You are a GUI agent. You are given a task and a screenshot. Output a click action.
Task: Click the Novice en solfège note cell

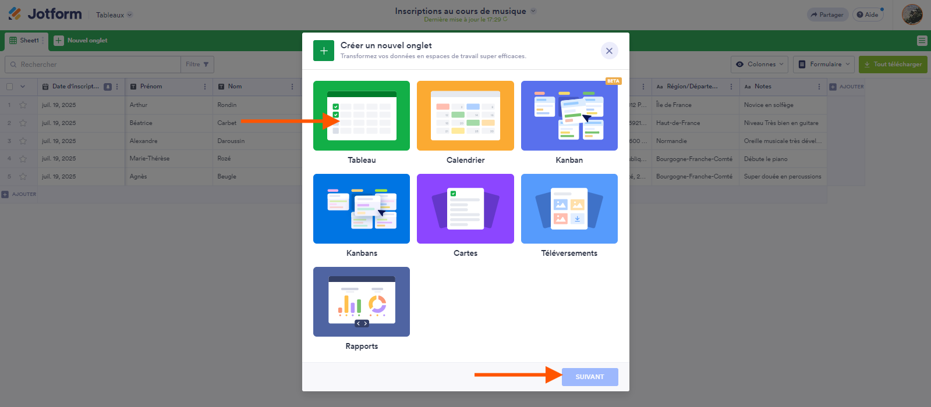(783, 105)
